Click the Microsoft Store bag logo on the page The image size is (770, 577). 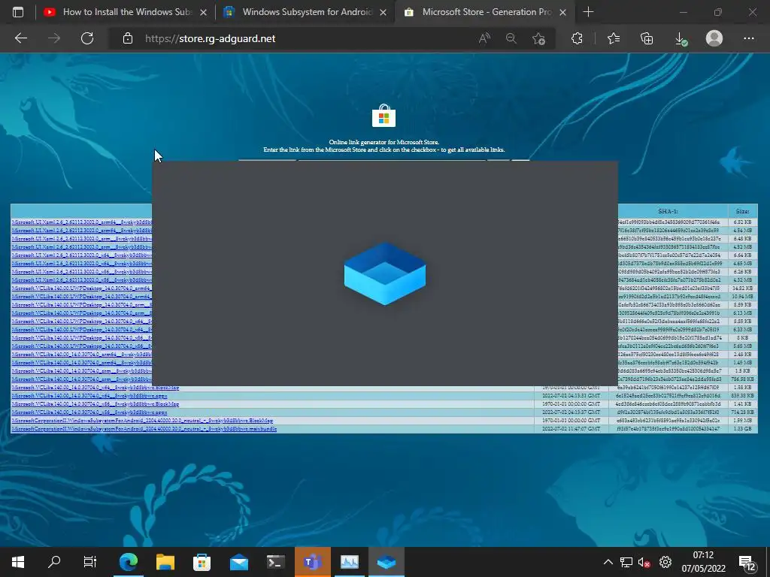pos(383,116)
